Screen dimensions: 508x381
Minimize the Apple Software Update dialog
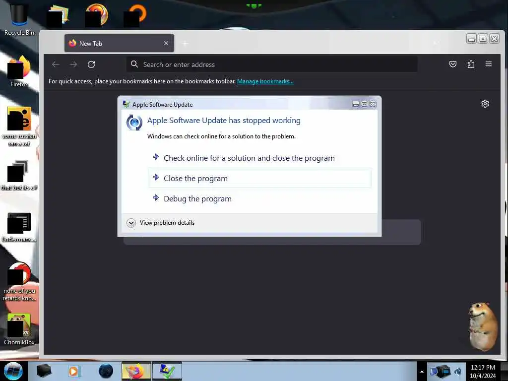[x=356, y=104]
